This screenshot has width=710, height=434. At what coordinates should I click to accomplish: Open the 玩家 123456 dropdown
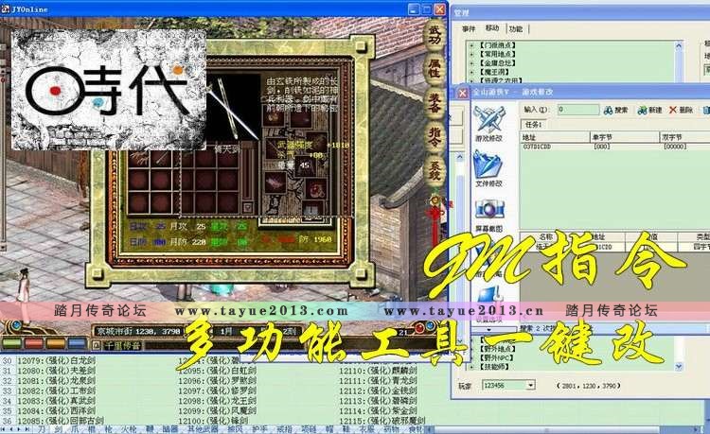tap(530, 386)
